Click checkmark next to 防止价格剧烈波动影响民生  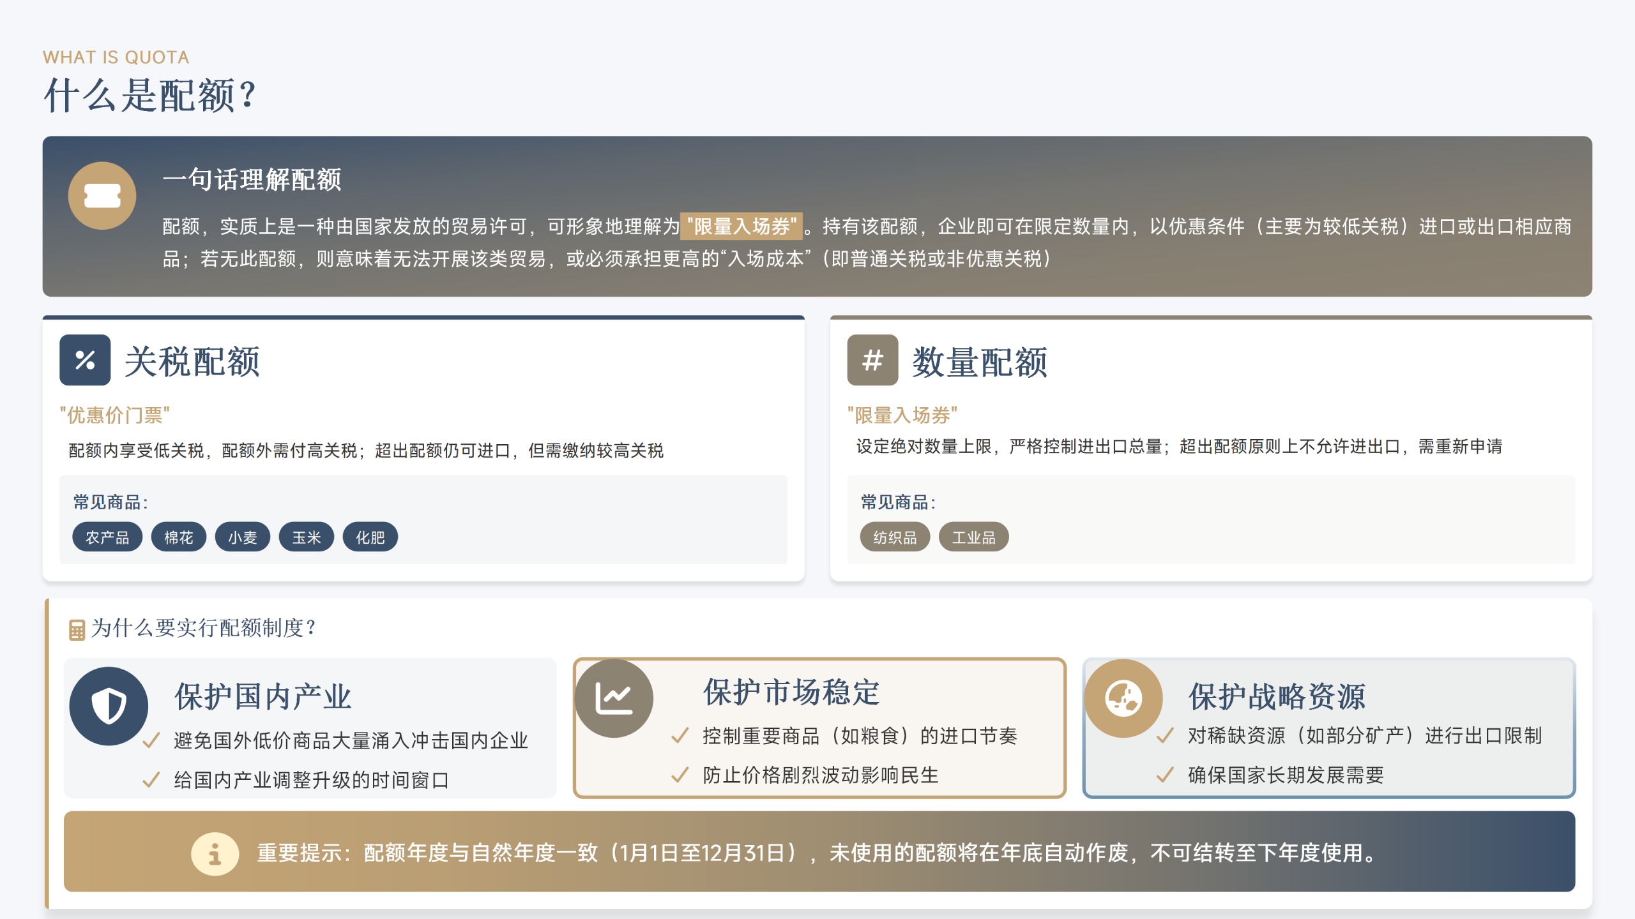[680, 775]
